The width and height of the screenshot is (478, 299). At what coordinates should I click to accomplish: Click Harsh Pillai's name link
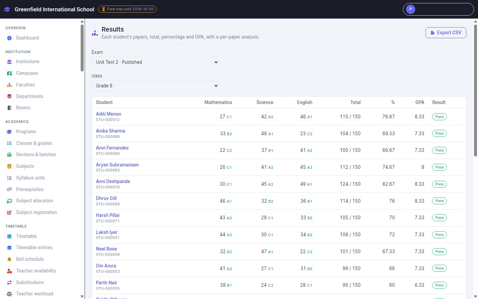coord(108,215)
